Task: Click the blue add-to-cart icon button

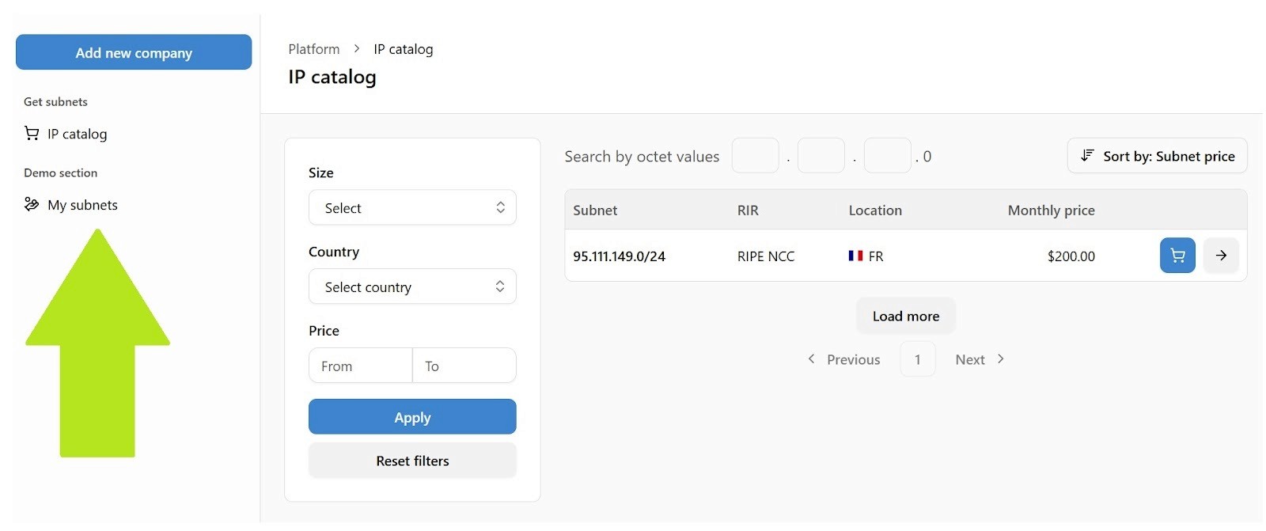Action: pyautogui.click(x=1177, y=256)
